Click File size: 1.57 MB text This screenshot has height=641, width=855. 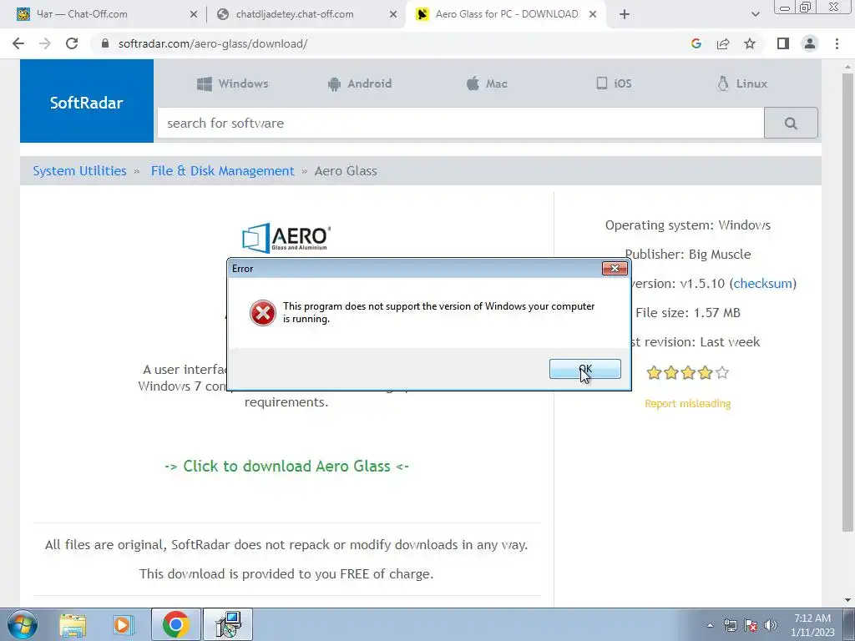tap(688, 313)
